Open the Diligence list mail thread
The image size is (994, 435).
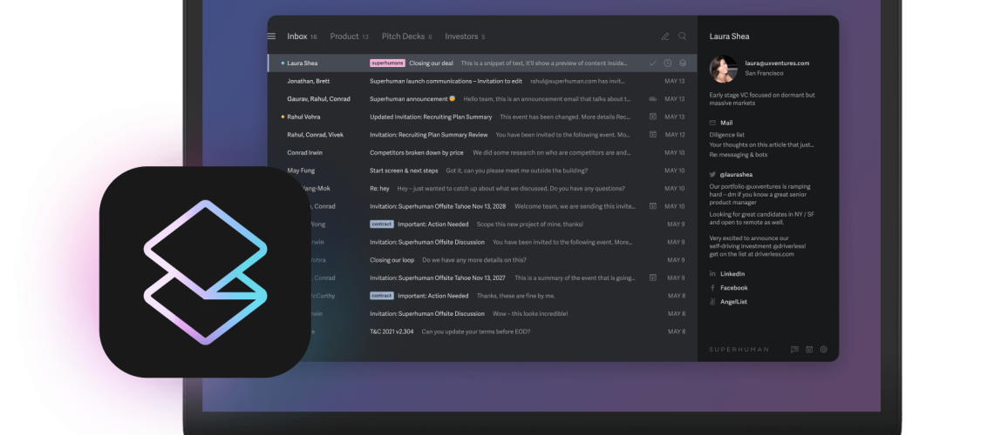pyautogui.click(x=726, y=135)
